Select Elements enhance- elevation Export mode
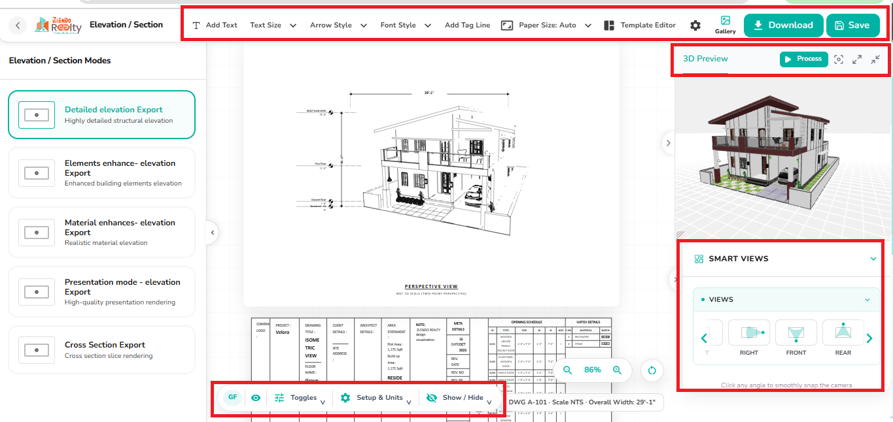893x422 pixels. [x=101, y=172]
